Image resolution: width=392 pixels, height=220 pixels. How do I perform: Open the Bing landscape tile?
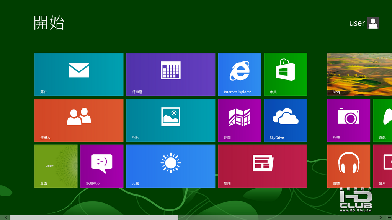[x=359, y=74]
